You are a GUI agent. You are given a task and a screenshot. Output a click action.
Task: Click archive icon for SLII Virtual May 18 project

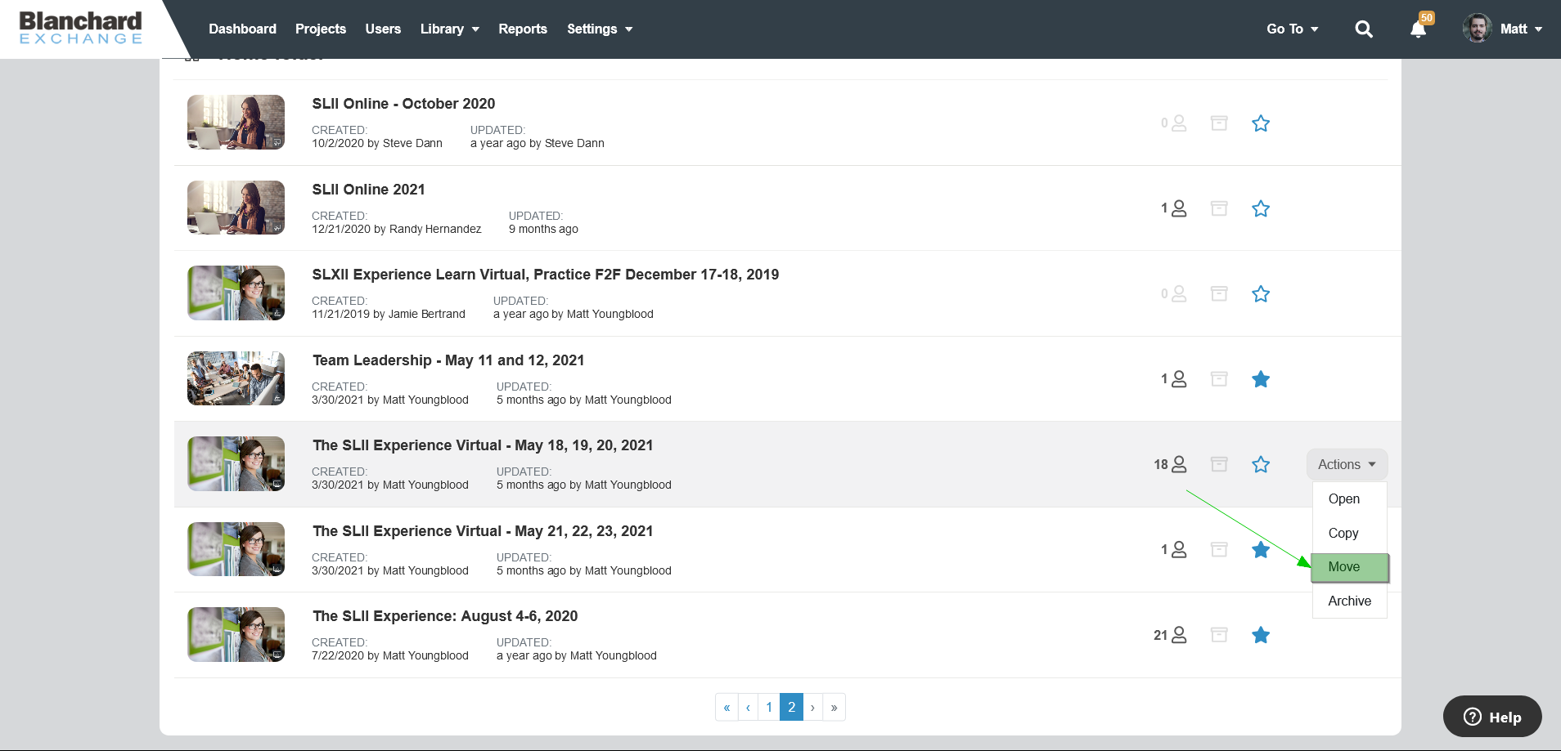(x=1219, y=464)
